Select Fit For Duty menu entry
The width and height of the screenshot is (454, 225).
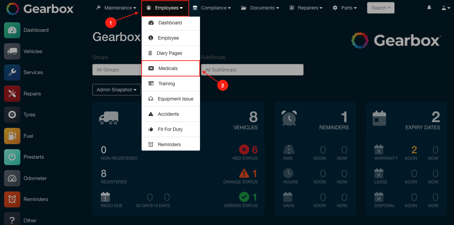[171, 129]
